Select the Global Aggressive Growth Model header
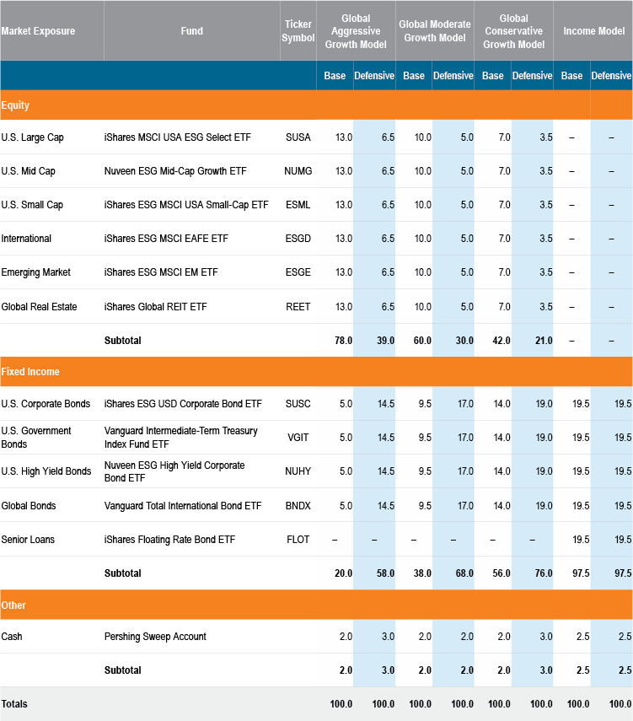This screenshot has width=633, height=721. (x=356, y=31)
